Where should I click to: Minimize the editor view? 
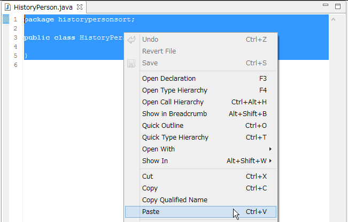tap(326, 5)
